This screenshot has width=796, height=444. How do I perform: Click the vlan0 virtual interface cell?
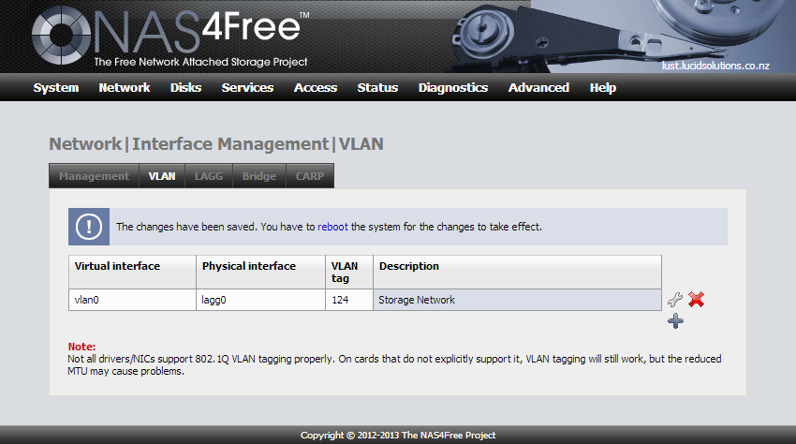(x=132, y=300)
